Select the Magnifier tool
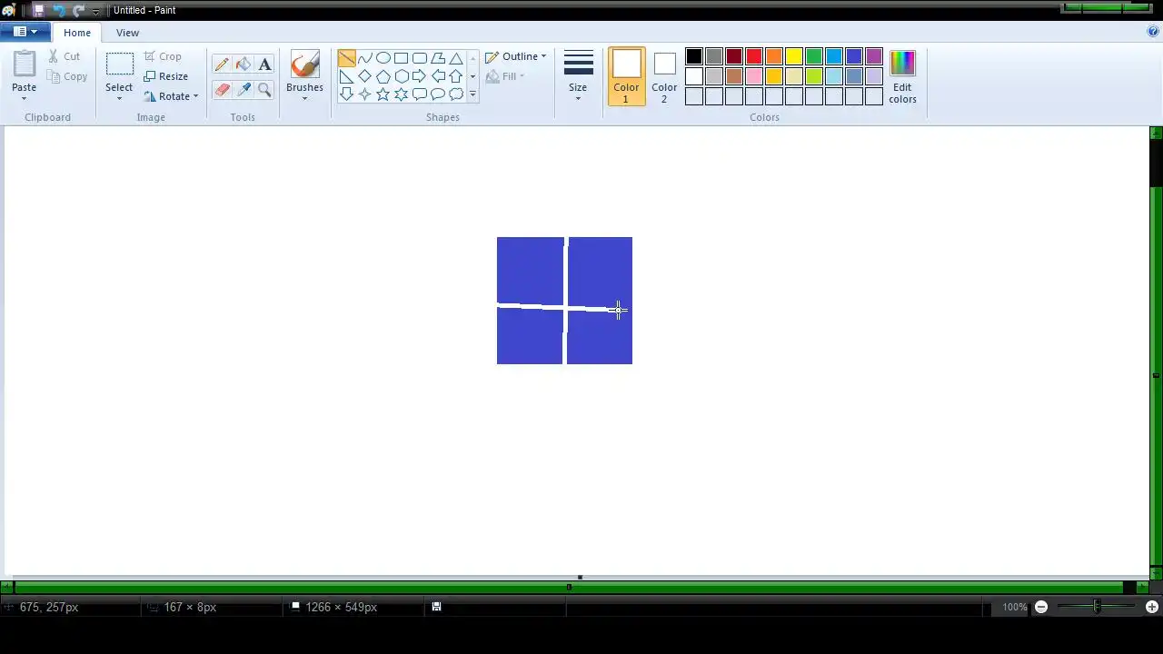1163x654 pixels. click(264, 89)
